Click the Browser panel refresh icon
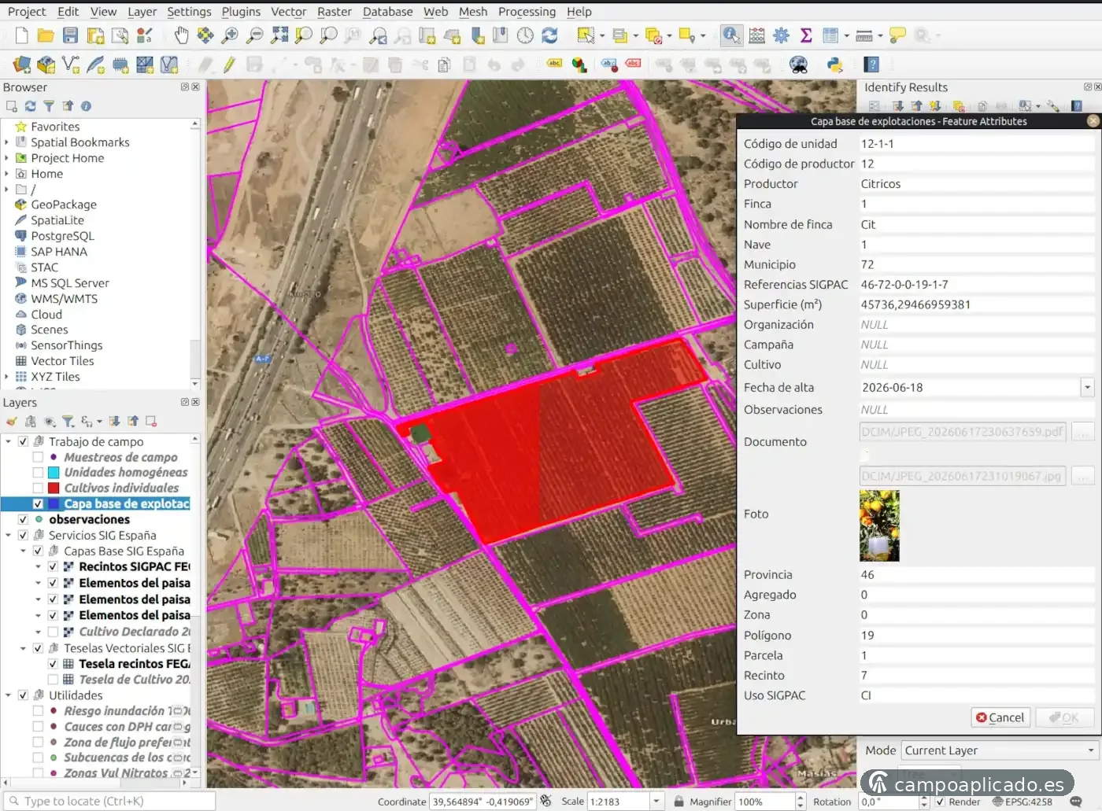This screenshot has width=1102, height=811. 30,106
